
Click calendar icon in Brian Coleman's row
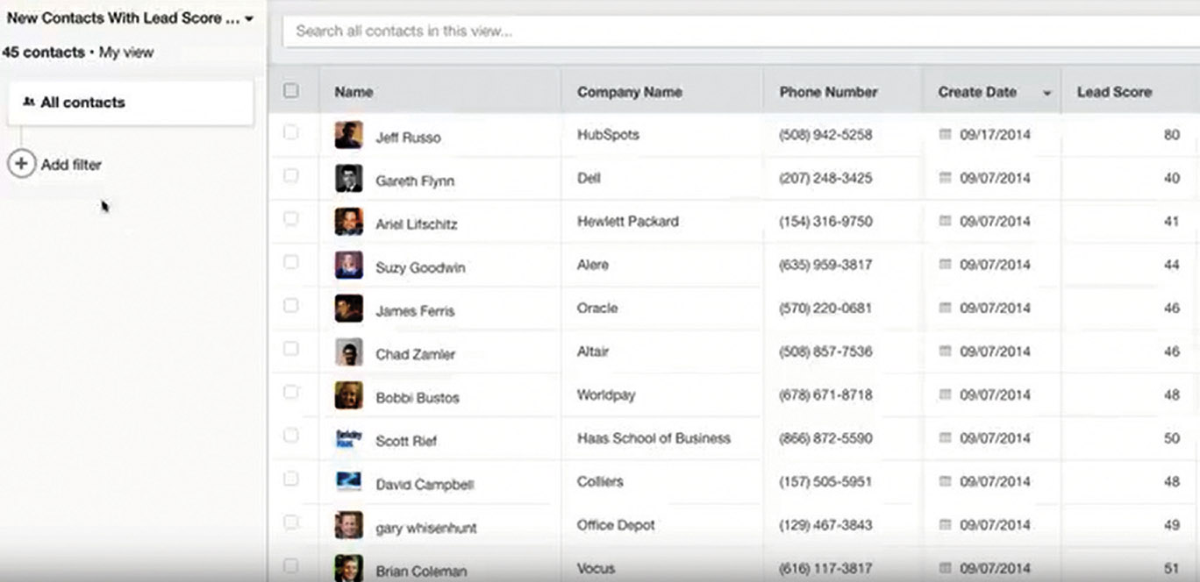945,568
